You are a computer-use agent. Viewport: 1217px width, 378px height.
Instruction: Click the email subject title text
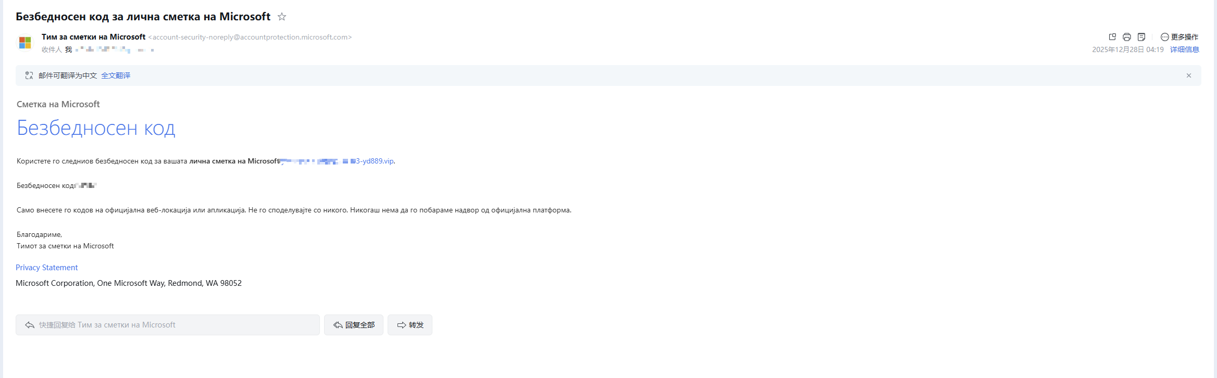coord(143,17)
